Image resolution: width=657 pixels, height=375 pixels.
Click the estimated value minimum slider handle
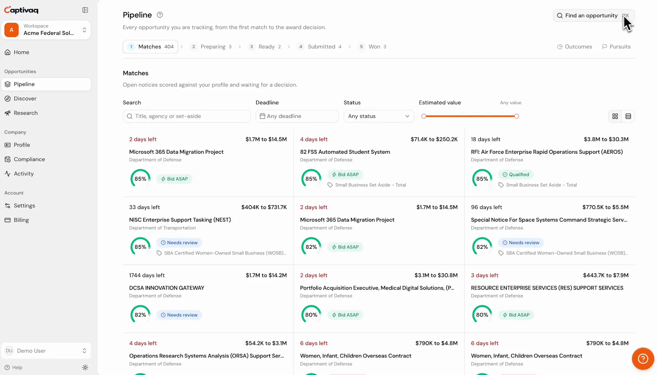424,116
